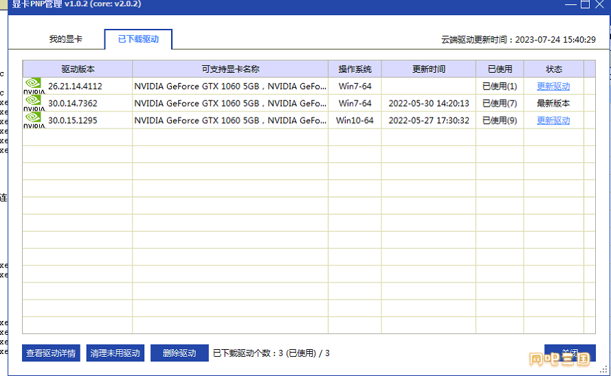
Task: Click Win10-64 operating system cell
Action: tap(355, 120)
